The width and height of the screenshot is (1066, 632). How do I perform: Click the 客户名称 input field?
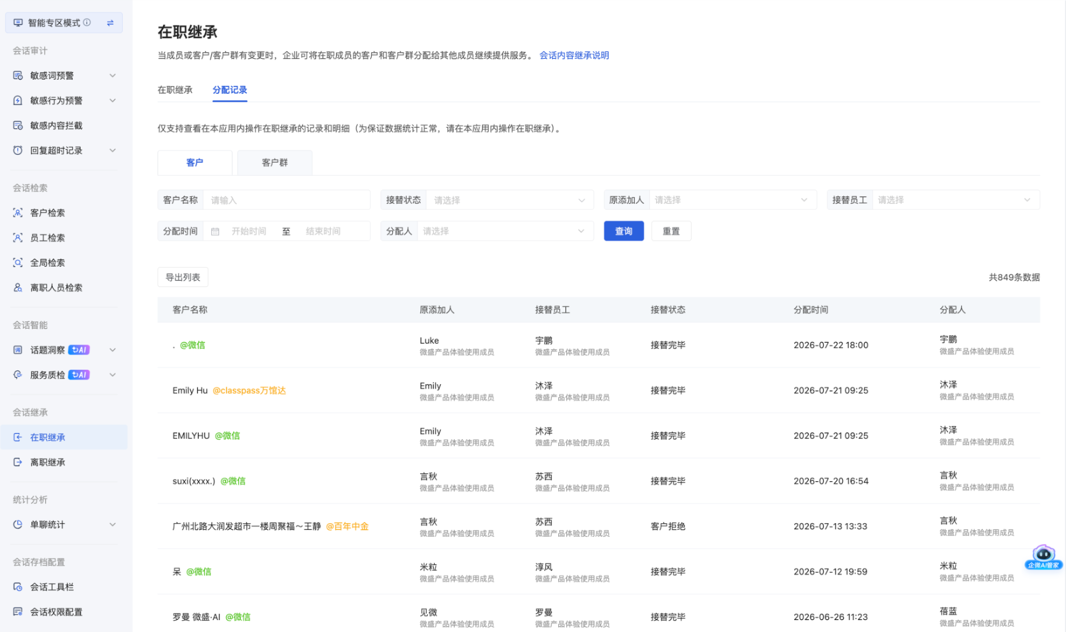click(x=286, y=200)
